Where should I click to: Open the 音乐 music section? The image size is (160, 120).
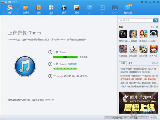[64, 9]
